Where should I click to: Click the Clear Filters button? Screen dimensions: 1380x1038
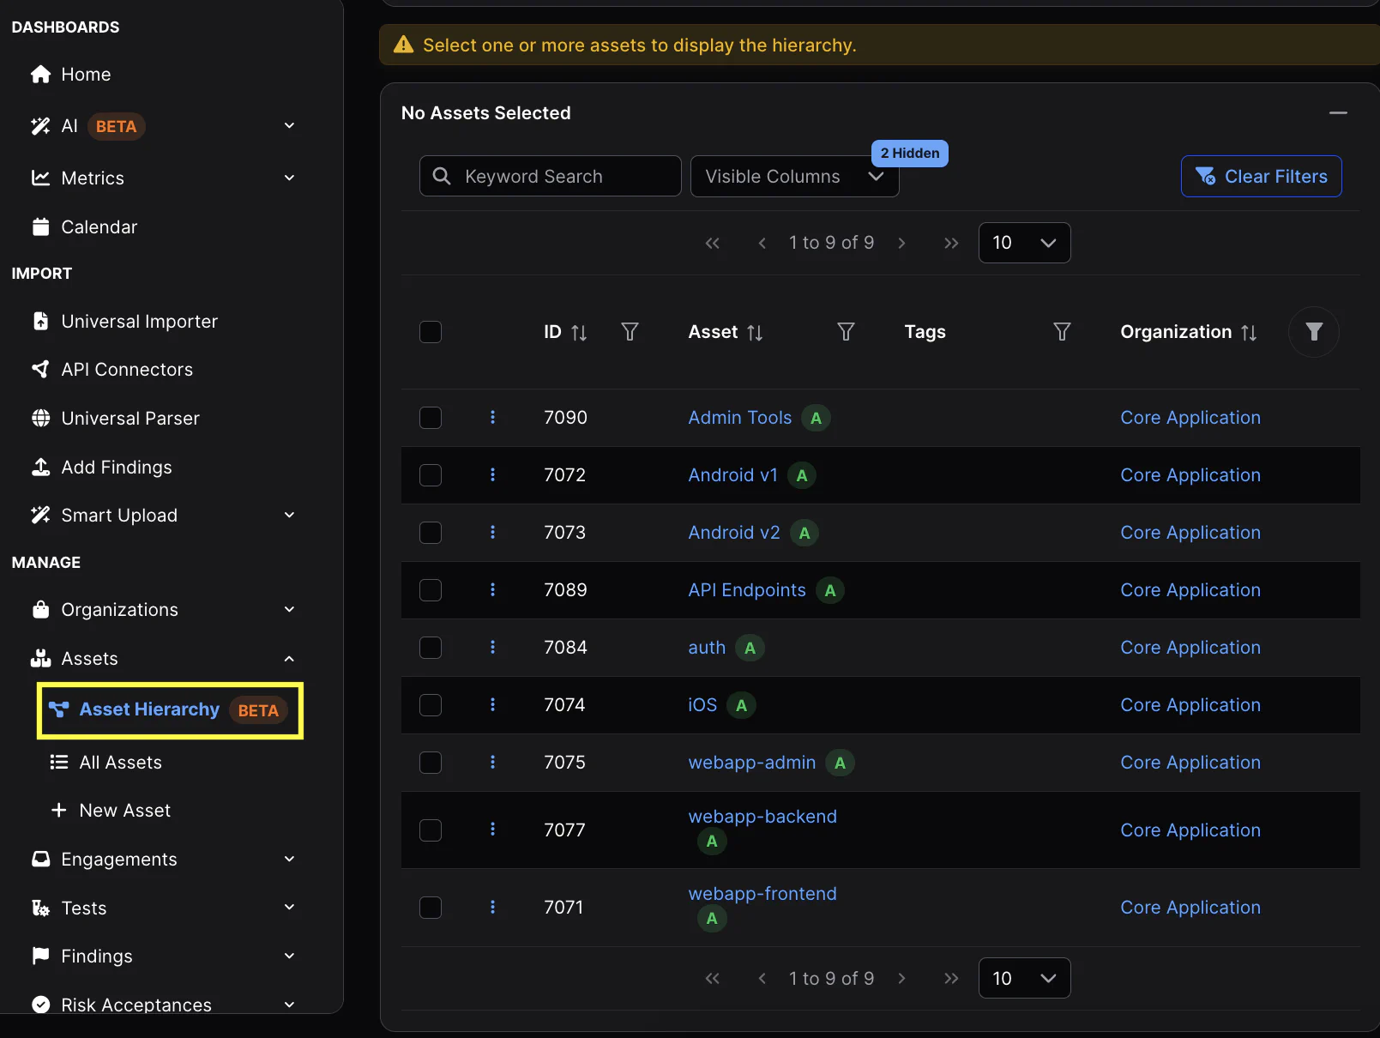pos(1261,177)
